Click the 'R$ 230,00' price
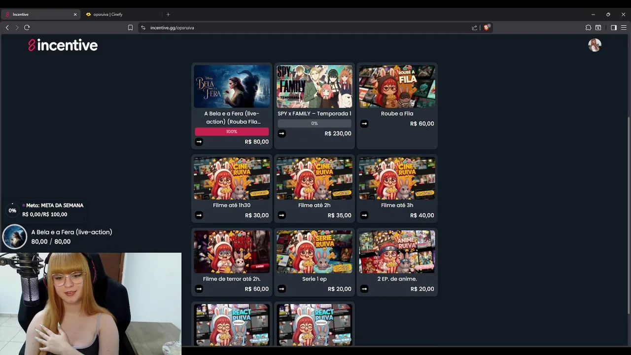Viewport: 631px width, 355px height. coord(338,134)
